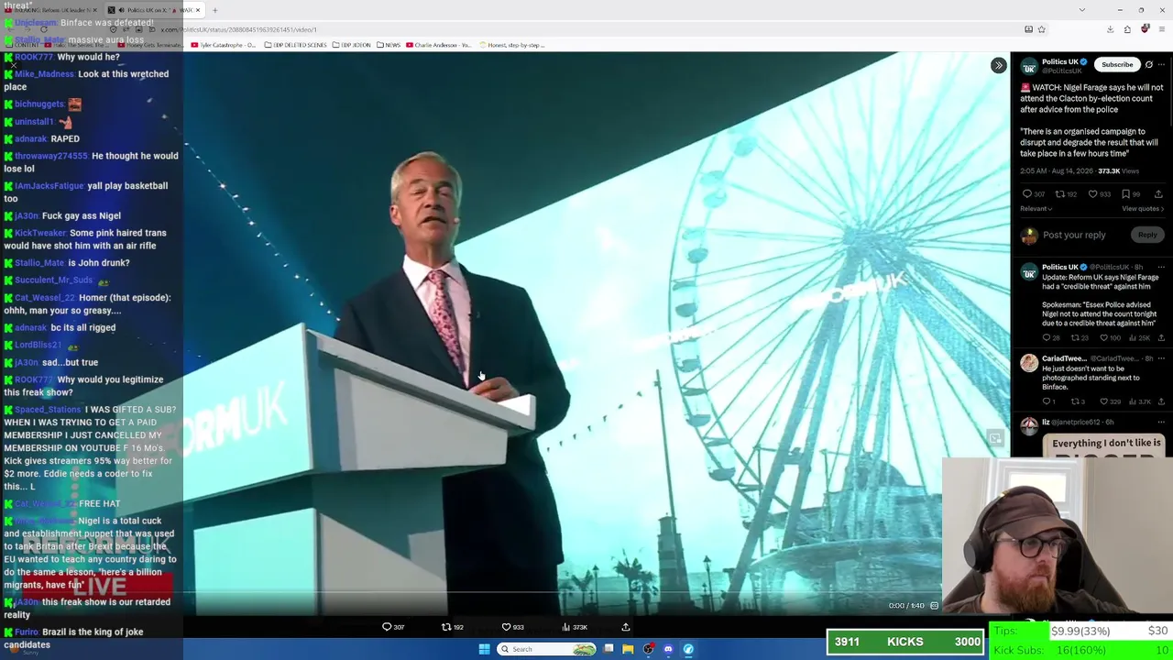Click the Post your reply field
Screen dimensions: 1173x660
(1074, 235)
